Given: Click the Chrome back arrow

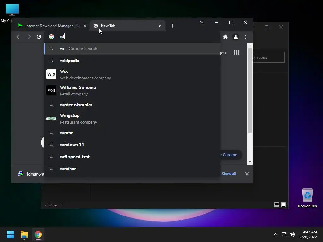Looking at the screenshot, I should click(x=19, y=37).
